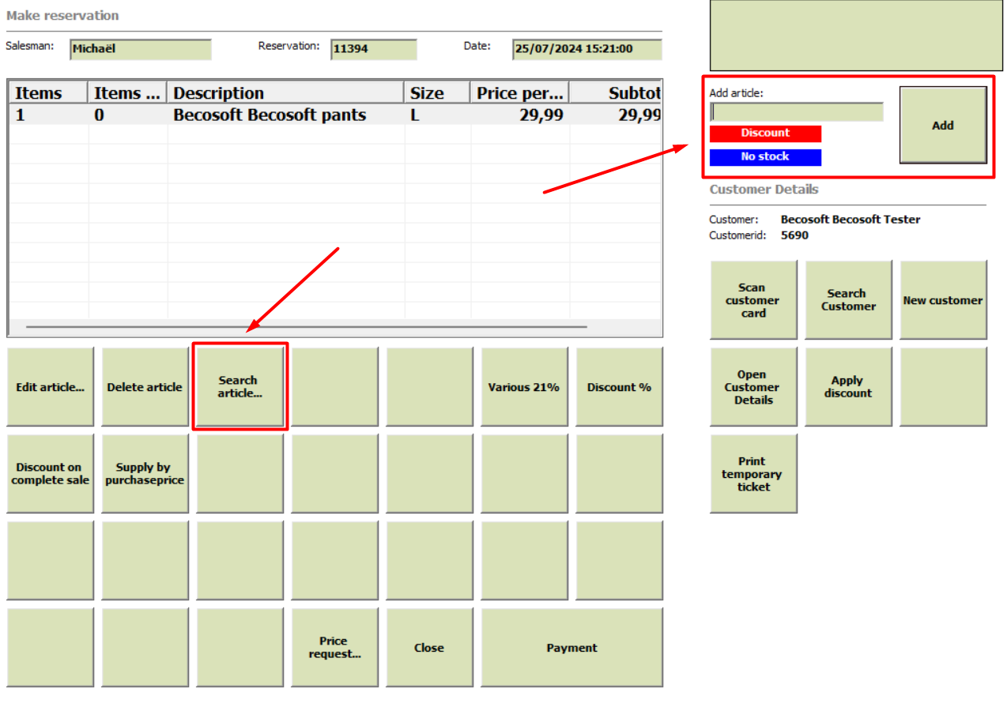This screenshot has width=1007, height=707.
Task: Select the Various 21% button
Action: [525, 387]
